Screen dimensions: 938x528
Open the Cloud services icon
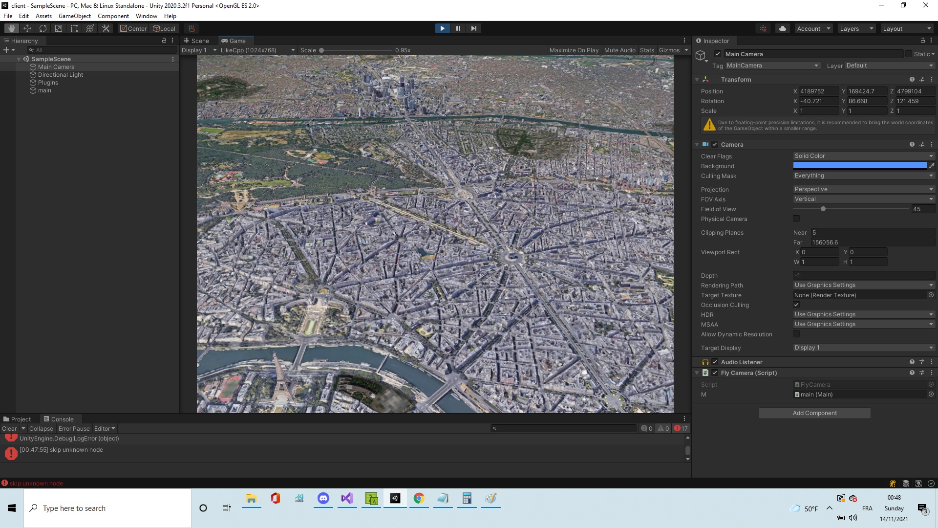(783, 28)
